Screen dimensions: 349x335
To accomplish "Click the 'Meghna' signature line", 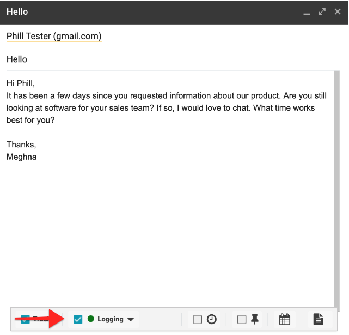I will (22, 157).
